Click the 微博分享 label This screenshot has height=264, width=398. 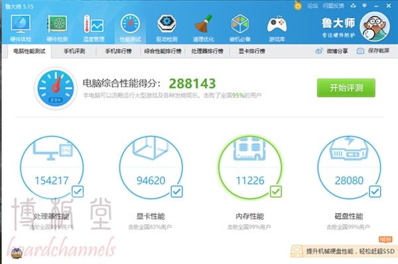pyautogui.click(x=337, y=51)
